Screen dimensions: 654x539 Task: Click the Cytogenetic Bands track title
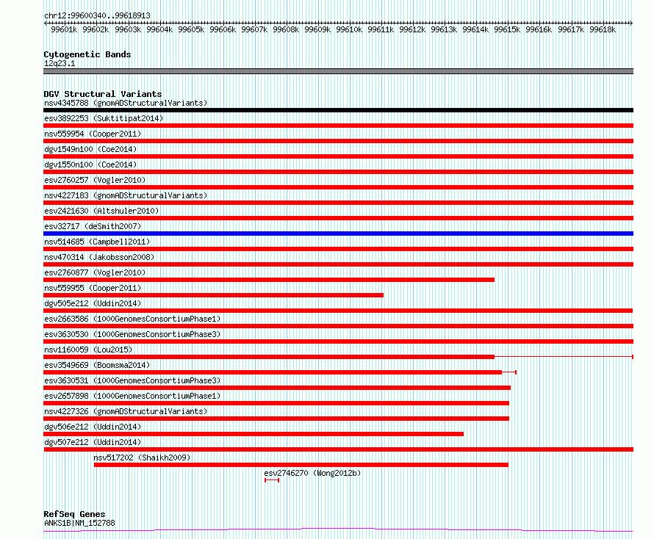pyautogui.click(x=87, y=54)
